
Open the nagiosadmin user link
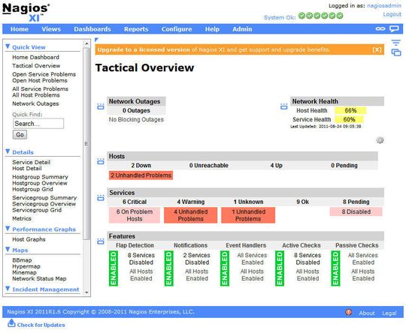point(384,6)
